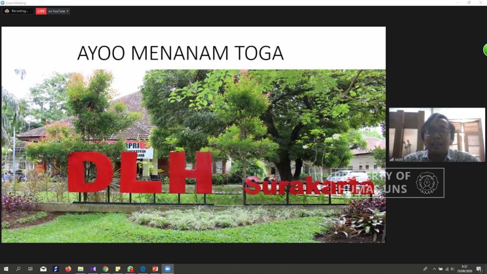Click the battery icon in system tray
This screenshot has width=487, height=274.
coord(440,269)
